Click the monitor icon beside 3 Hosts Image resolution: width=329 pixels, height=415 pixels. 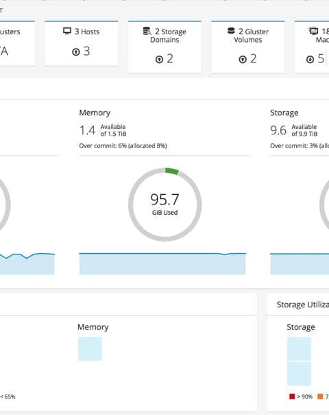[x=67, y=31]
